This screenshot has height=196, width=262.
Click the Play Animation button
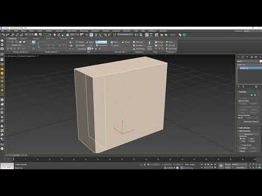[209, 164]
